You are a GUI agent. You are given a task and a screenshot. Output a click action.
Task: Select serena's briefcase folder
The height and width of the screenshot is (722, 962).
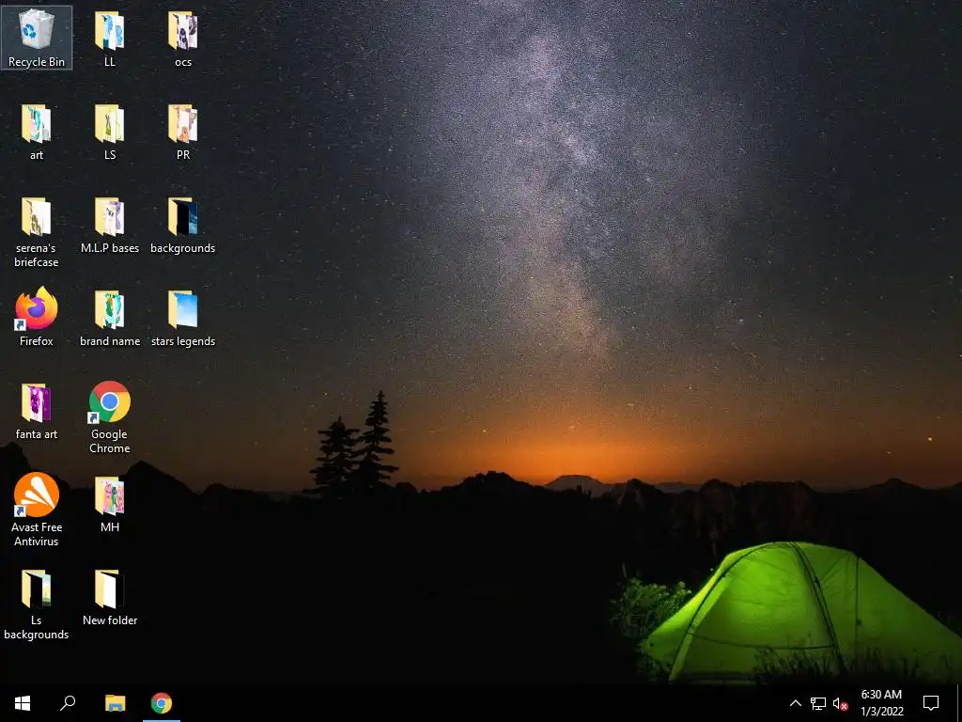pos(37,231)
